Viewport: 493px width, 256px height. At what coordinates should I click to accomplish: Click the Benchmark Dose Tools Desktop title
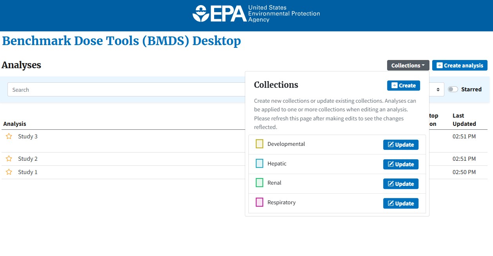(122, 41)
